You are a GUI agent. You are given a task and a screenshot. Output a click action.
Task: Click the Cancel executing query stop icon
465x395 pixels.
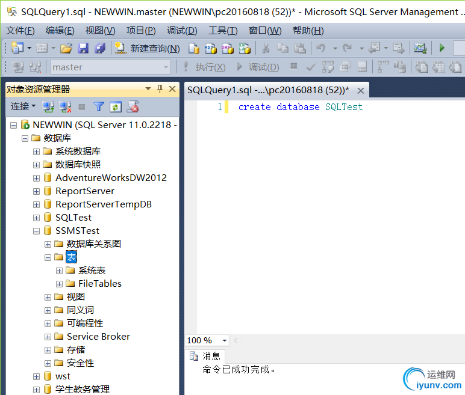click(294, 66)
